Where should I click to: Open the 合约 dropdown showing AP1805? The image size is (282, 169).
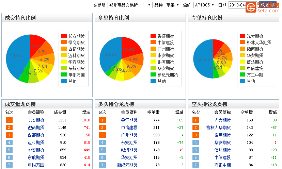(x=205, y=5)
